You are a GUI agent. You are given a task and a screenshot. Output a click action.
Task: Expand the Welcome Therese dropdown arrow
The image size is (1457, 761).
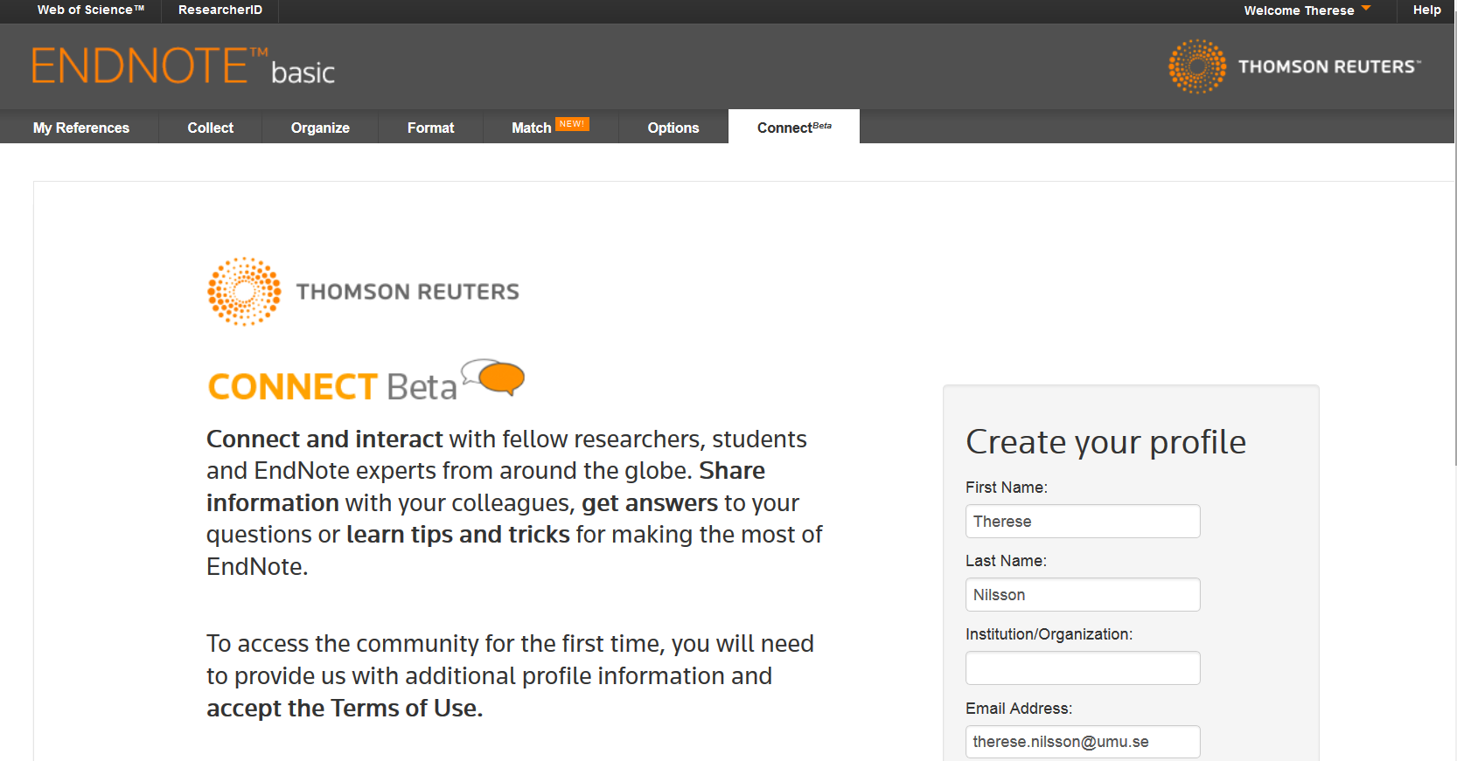click(1366, 9)
